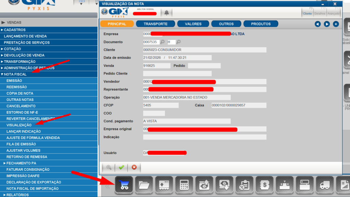This screenshot has height=197, width=350.
Task: Go to previous record with left arrow
Action: click(x=318, y=24)
